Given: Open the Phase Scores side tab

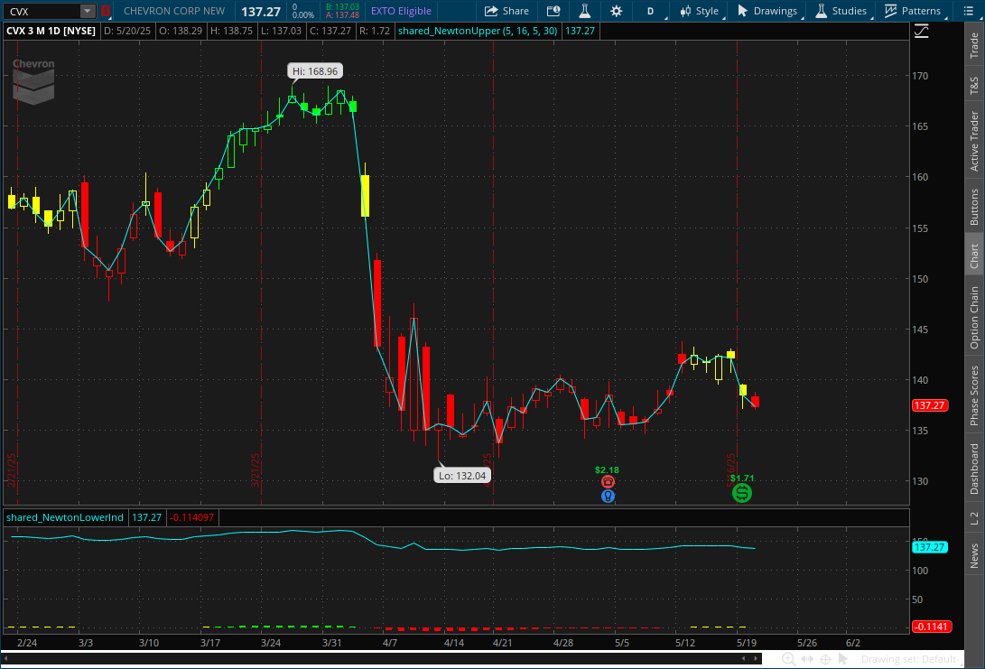Looking at the screenshot, I should coord(974,395).
